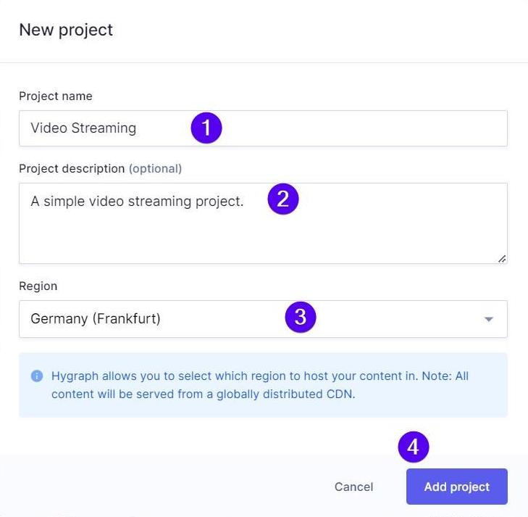Click the '(optional)' hint text
The image size is (528, 517).
point(155,168)
